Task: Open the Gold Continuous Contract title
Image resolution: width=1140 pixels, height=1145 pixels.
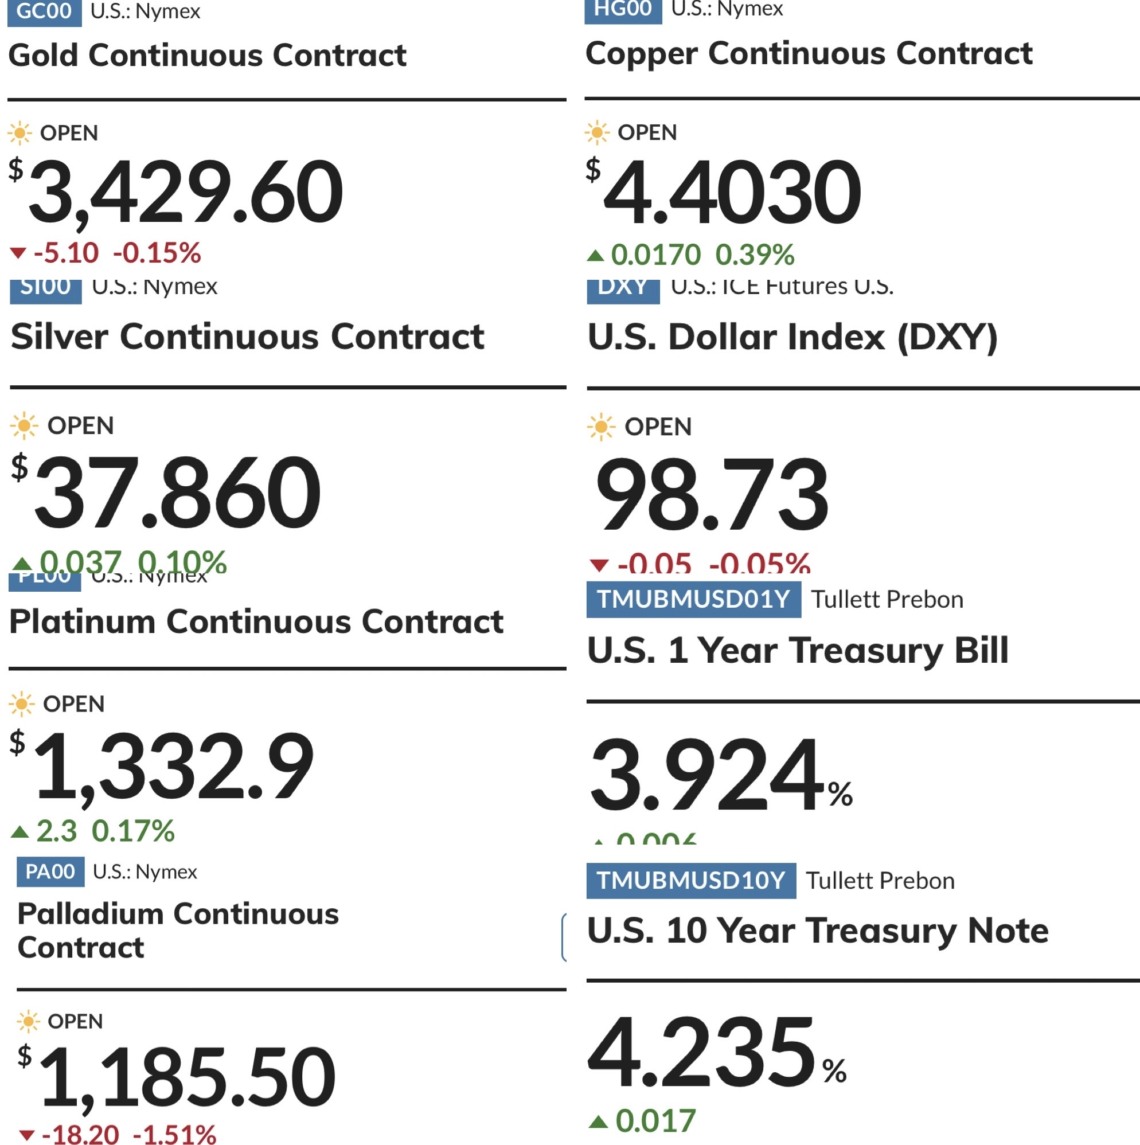Action: coord(208,55)
